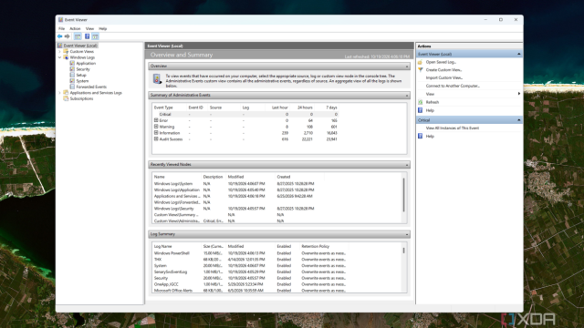Select the Forwarded Events log icon

click(72, 87)
